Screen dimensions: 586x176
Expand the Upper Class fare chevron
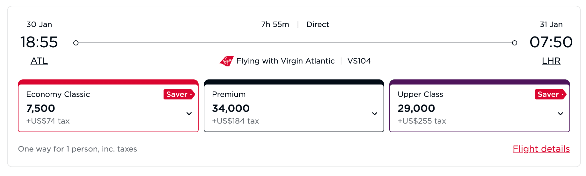point(560,113)
